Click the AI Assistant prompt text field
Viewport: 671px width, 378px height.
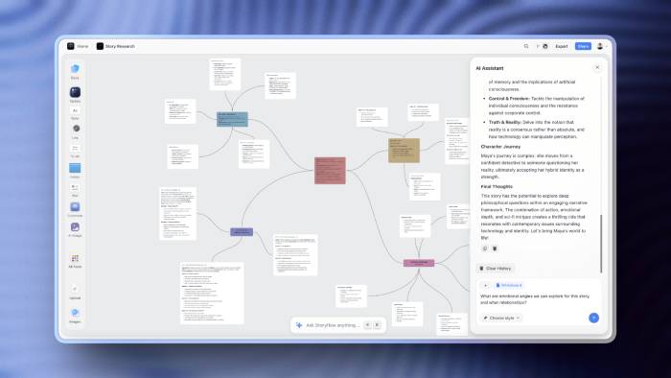point(535,299)
